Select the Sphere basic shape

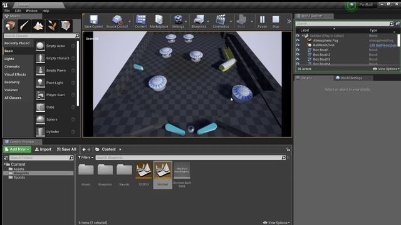click(55, 119)
